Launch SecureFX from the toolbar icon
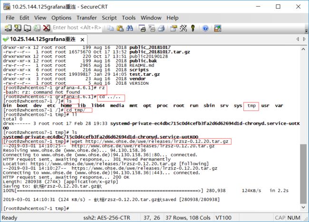This screenshot has width=309, height=222. point(218,28)
